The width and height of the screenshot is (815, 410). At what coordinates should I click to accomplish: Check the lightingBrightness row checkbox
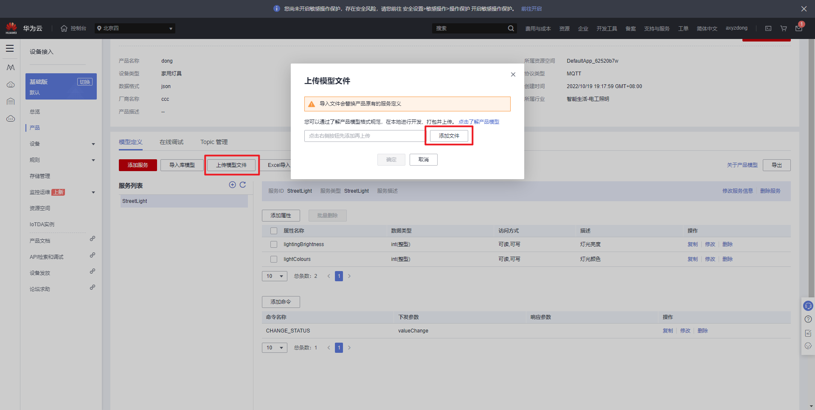(274, 244)
